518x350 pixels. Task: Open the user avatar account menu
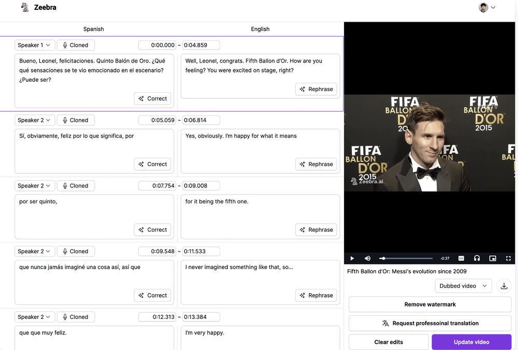(487, 7)
